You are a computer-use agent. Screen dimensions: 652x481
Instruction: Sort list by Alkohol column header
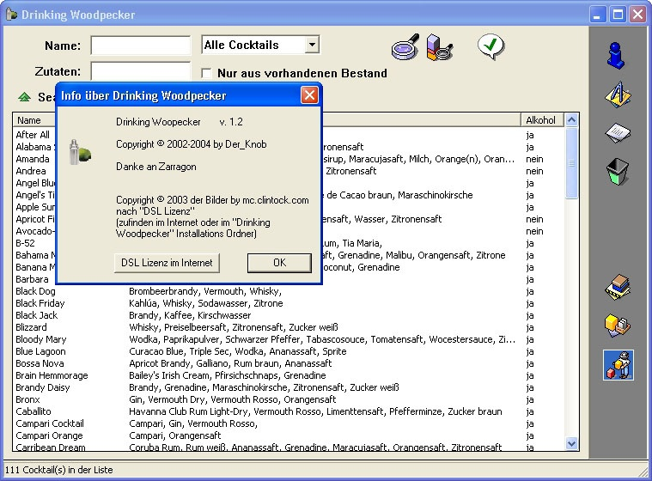coord(542,120)
